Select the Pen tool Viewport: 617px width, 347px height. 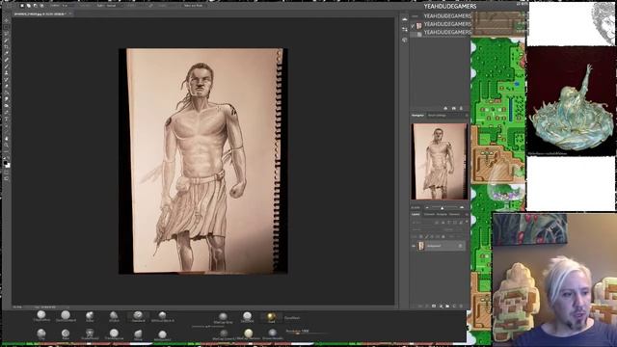(6, 112)
